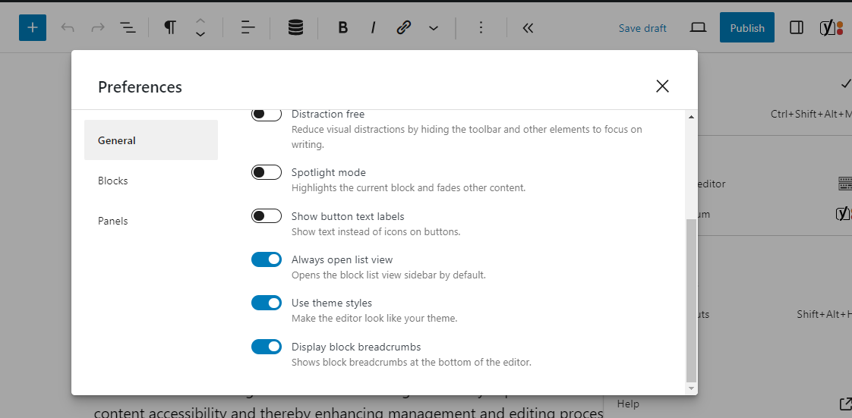This screenshot has height=418, width=852.
Task: Click 'Make the editor look like your theme' text
Action: click(374, 319)
